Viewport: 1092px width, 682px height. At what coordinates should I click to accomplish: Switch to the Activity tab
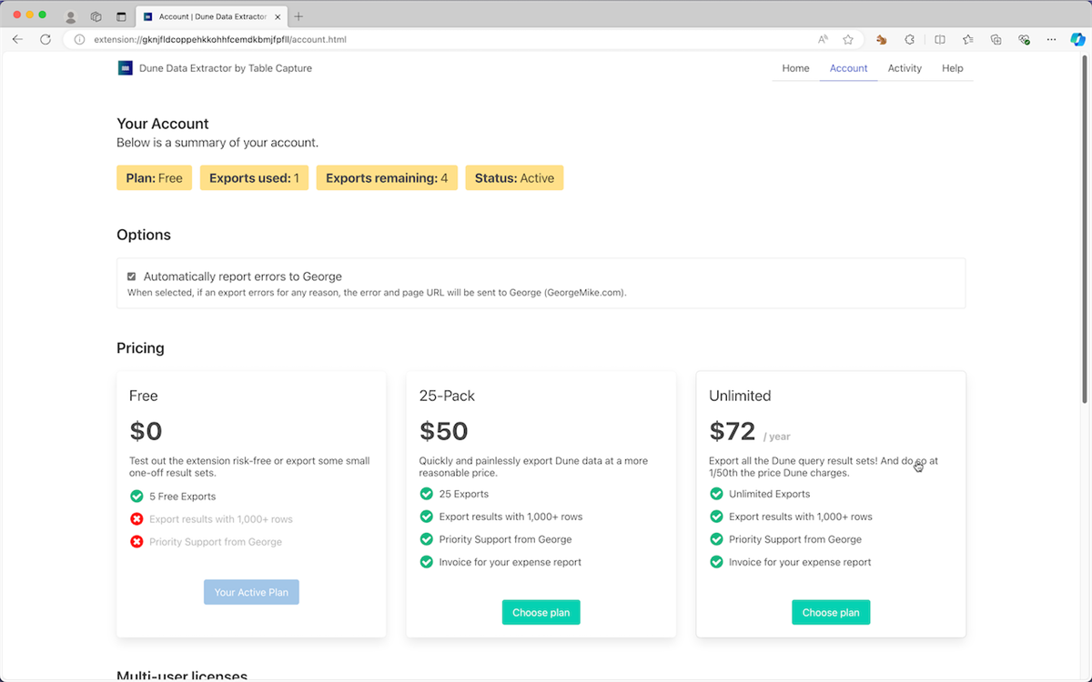[905, 68]
